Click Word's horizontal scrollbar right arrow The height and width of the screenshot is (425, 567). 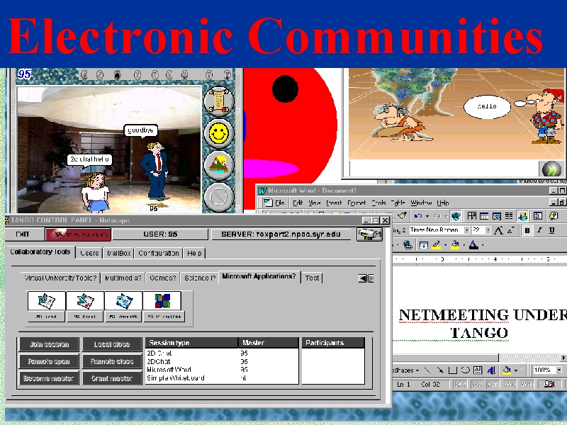coord(563,358)
